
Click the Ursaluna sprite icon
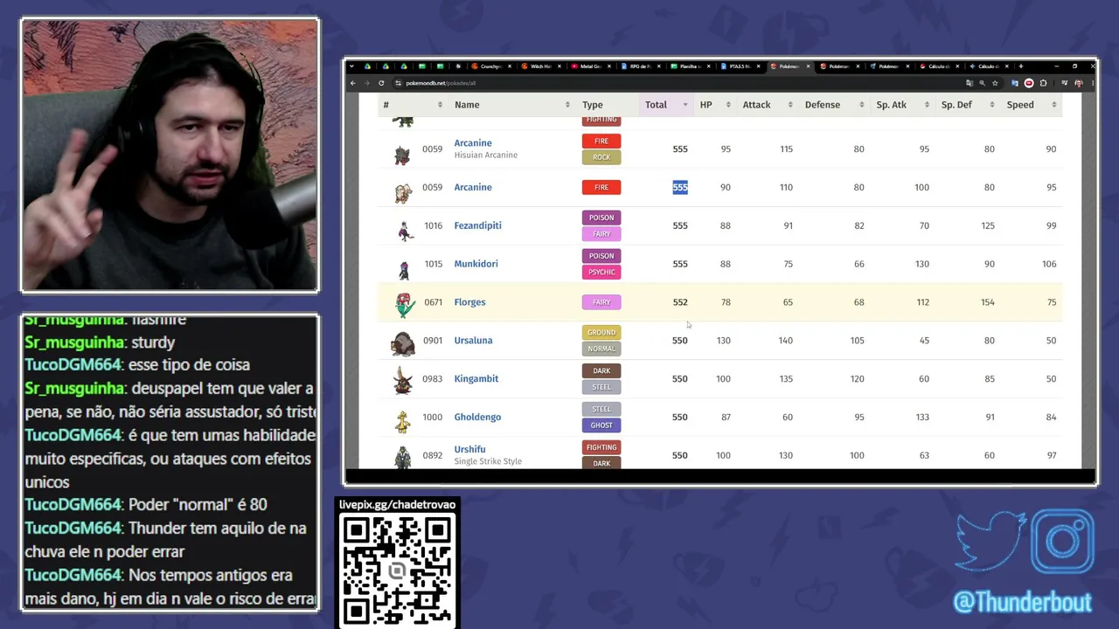click(403, 344)
